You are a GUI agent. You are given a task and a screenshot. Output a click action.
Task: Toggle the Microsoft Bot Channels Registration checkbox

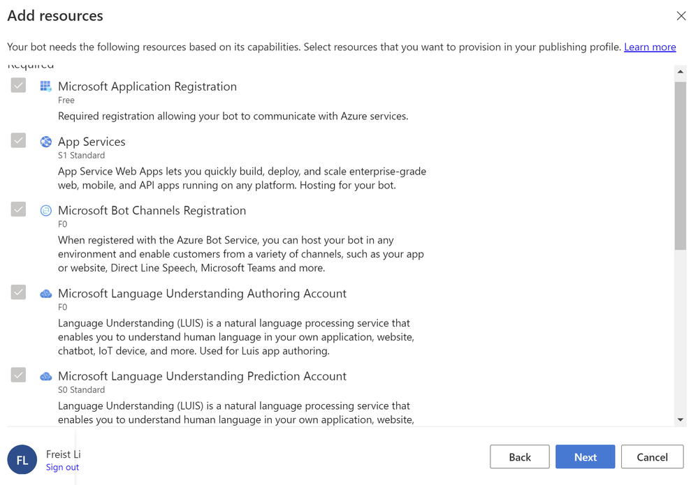(x=19, y=209)
